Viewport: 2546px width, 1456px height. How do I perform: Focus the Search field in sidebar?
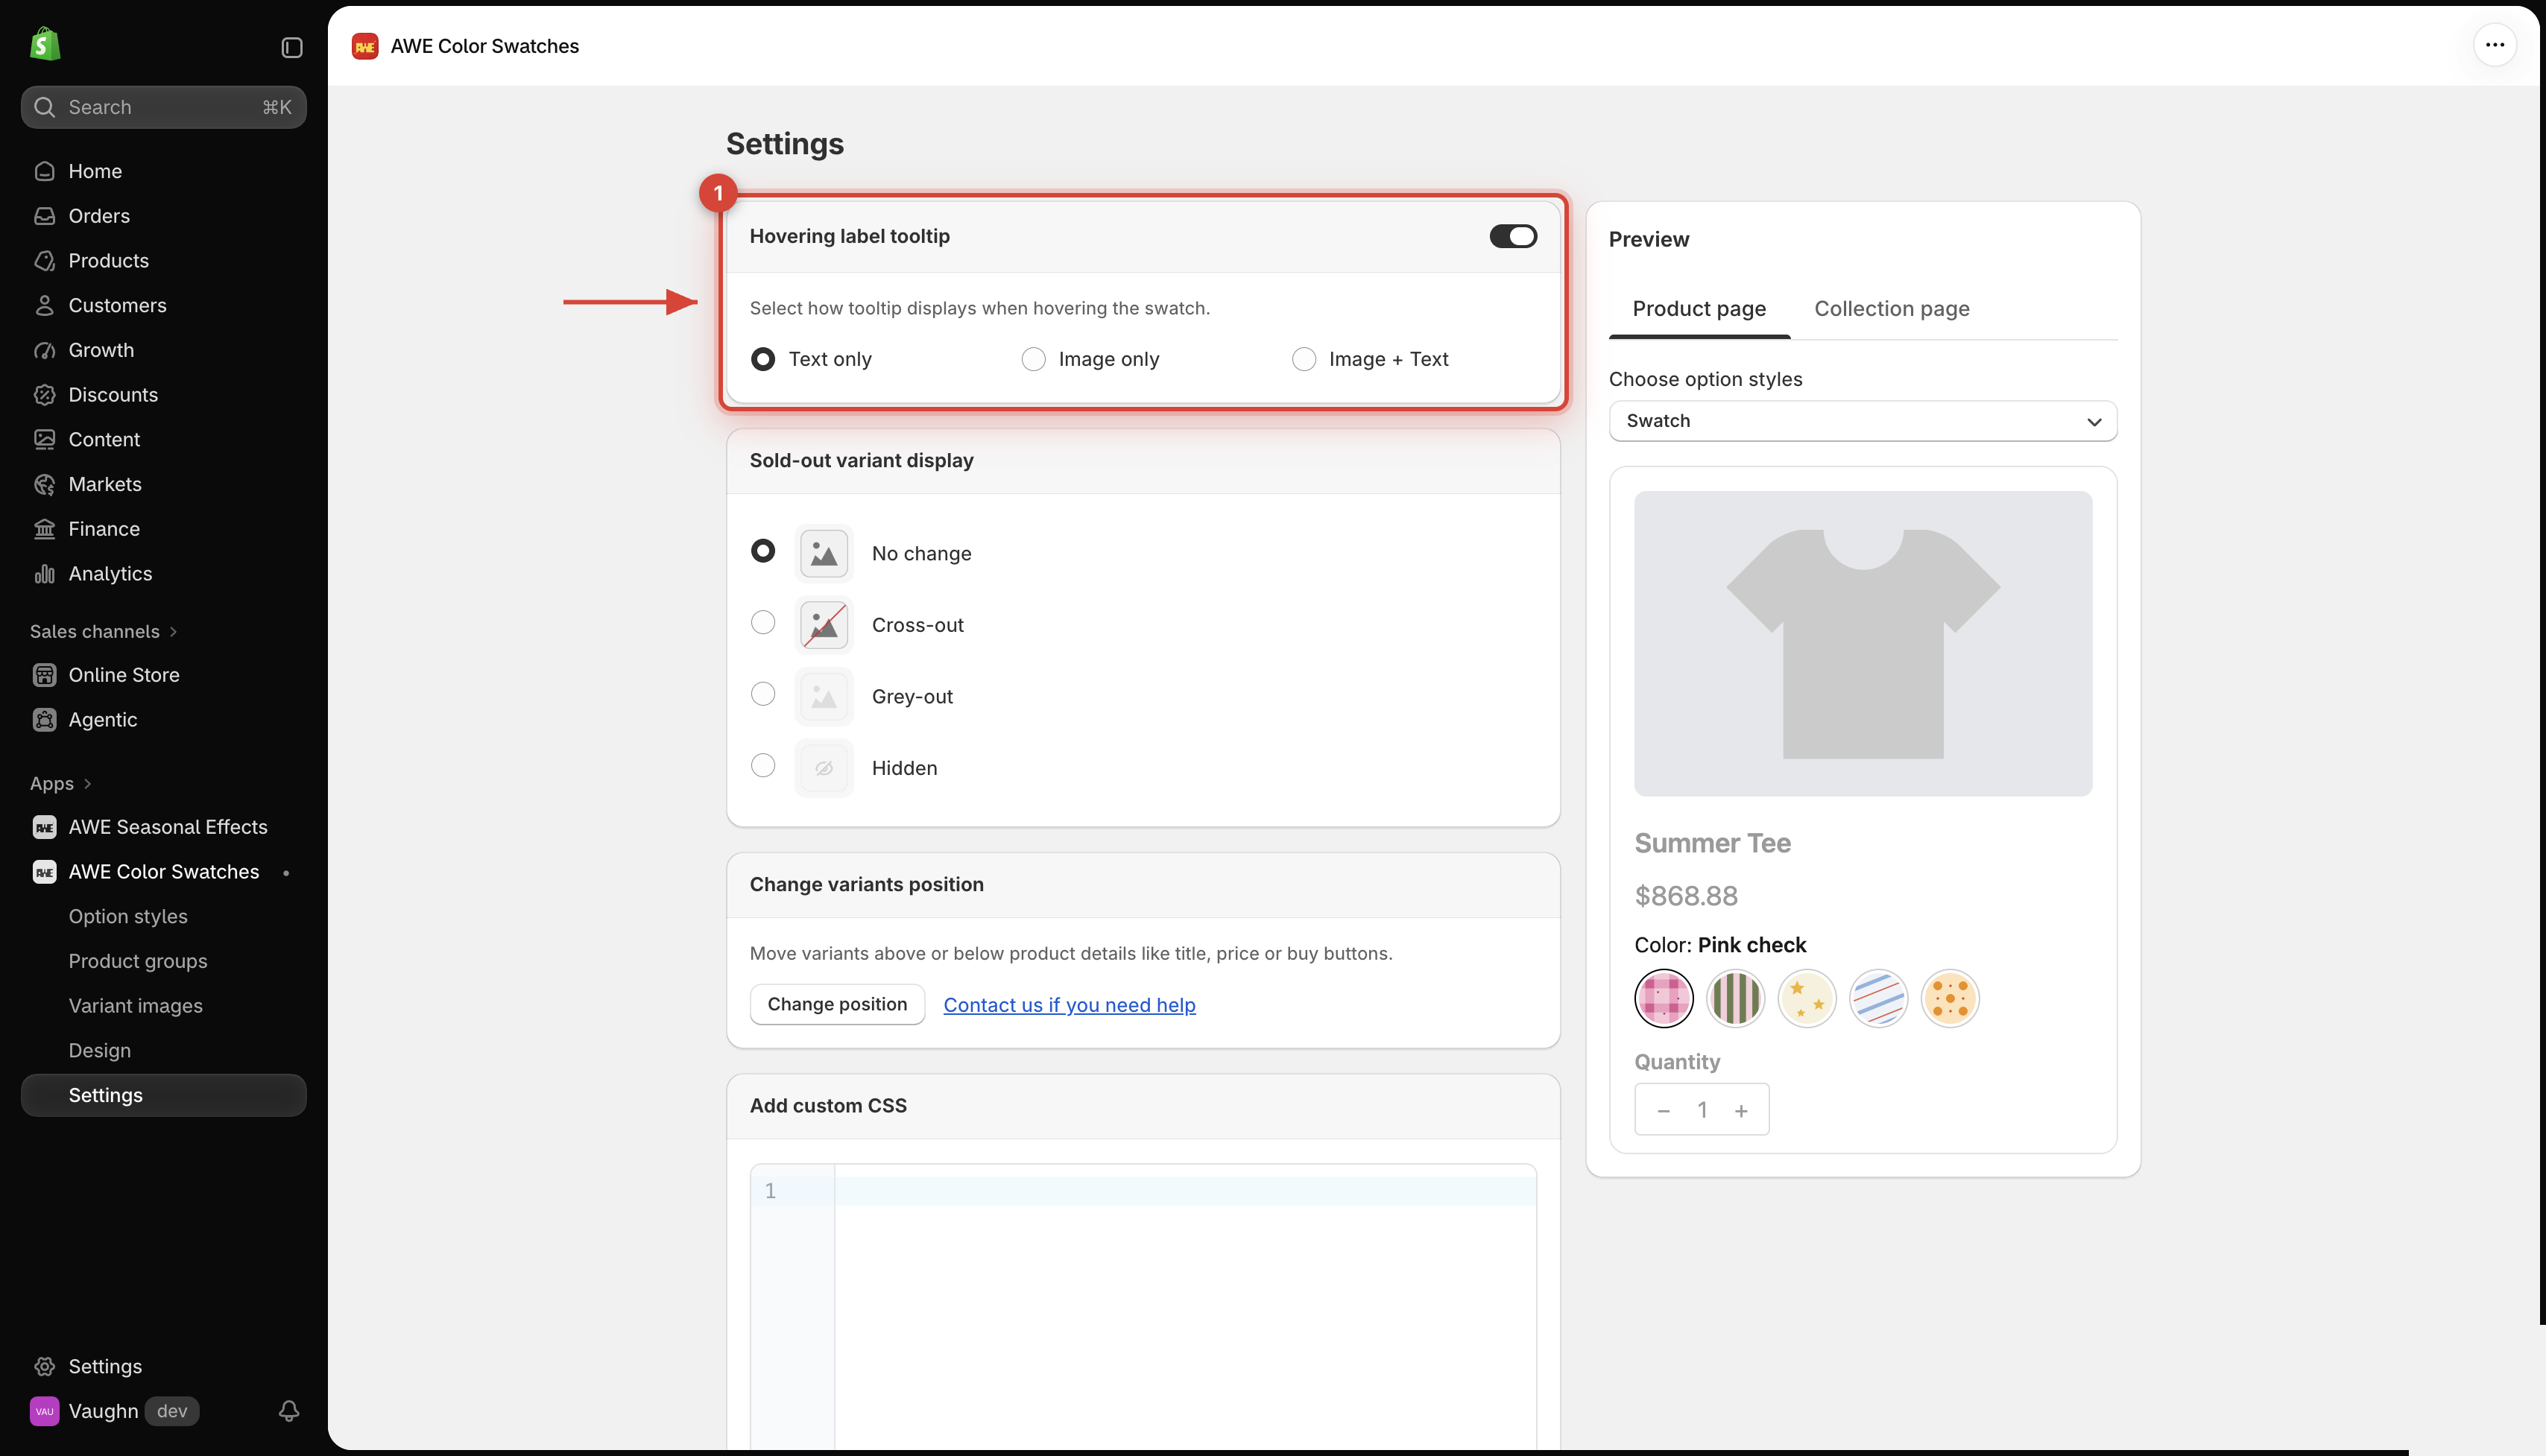click(164, 107)
